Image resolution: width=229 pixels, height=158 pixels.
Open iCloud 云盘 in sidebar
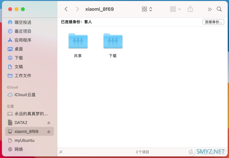(x=30, y=95)
